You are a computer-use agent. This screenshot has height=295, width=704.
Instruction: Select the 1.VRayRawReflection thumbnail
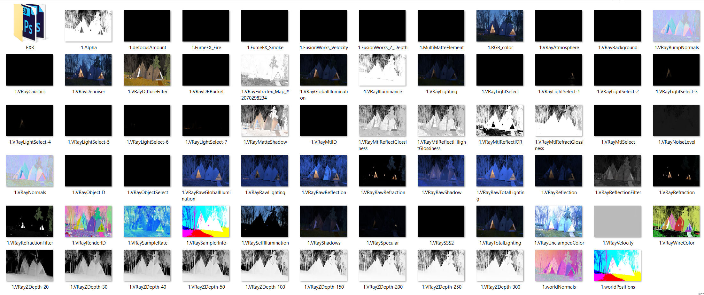[x=323, y=171]
